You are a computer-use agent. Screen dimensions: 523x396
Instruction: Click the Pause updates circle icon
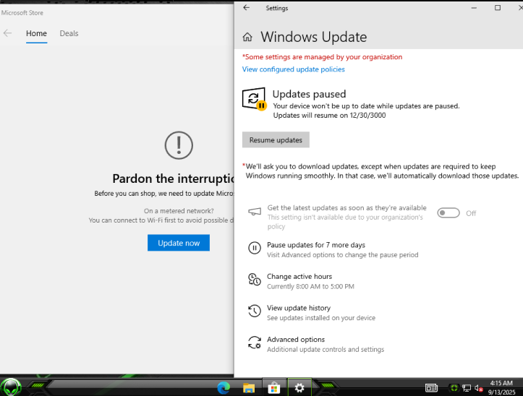tap(254, 248)
